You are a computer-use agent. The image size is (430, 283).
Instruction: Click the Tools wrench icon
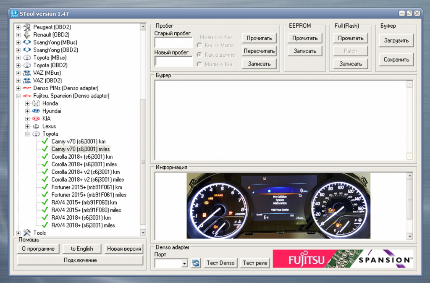pos(27,233)
